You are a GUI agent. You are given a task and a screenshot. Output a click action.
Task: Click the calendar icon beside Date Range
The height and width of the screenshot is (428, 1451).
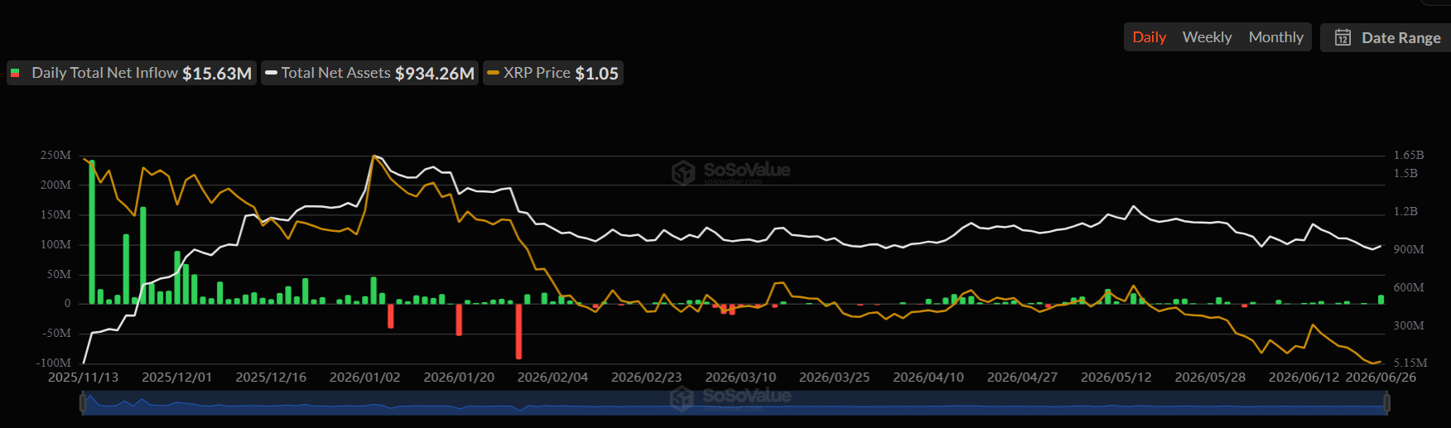pyautogui.click(x=1343, y=37)
